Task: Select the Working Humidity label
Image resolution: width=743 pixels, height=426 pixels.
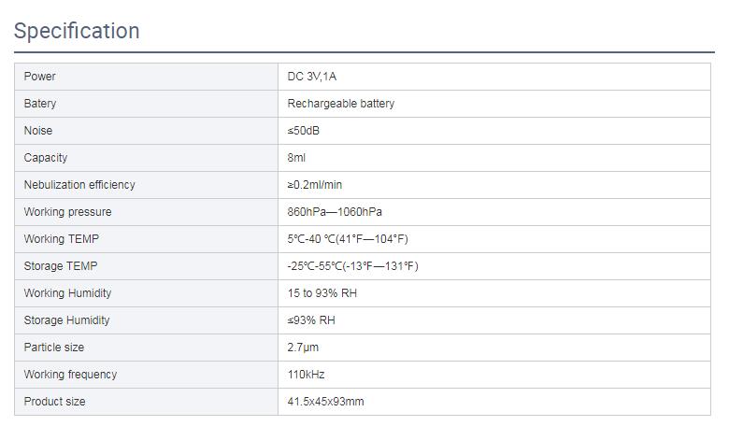Action: 67,293
